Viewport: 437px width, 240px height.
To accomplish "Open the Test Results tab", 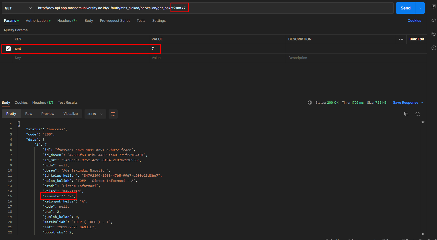I will pyautogui.click(x=68, y=103).
